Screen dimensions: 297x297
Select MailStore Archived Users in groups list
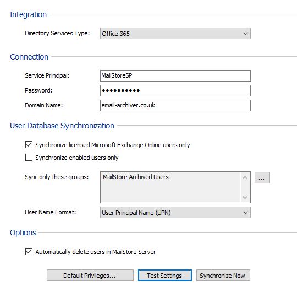click(x=136, y=177)
